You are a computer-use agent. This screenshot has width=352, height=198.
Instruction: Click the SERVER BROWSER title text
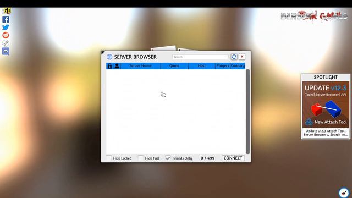(135, 57)
